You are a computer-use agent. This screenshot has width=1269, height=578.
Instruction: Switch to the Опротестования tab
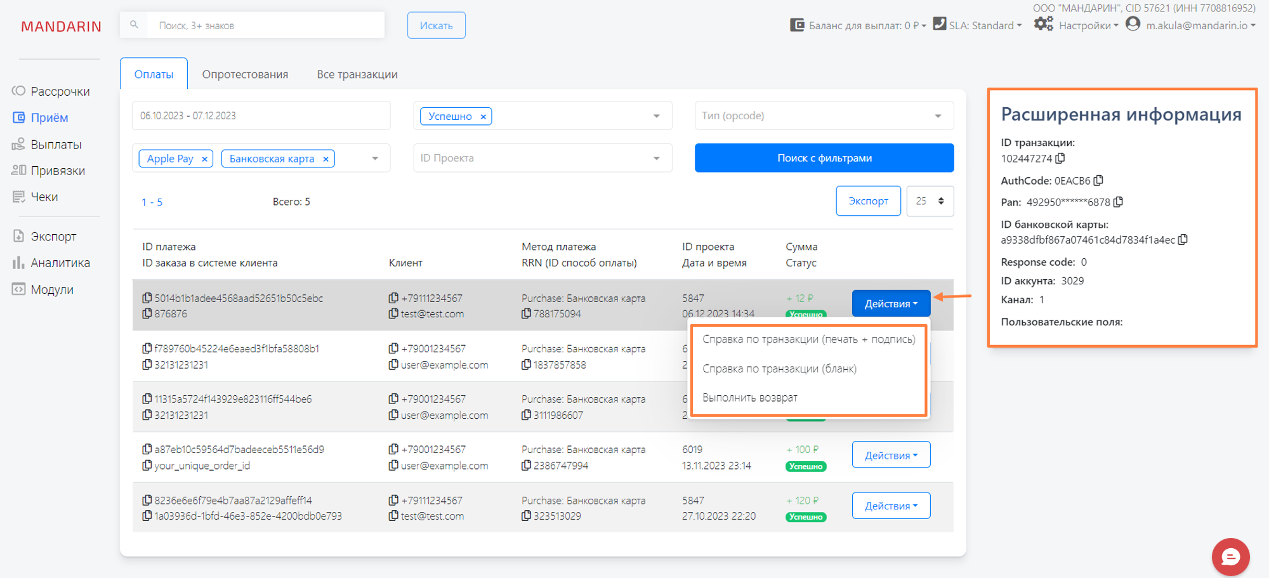point(245,74)
